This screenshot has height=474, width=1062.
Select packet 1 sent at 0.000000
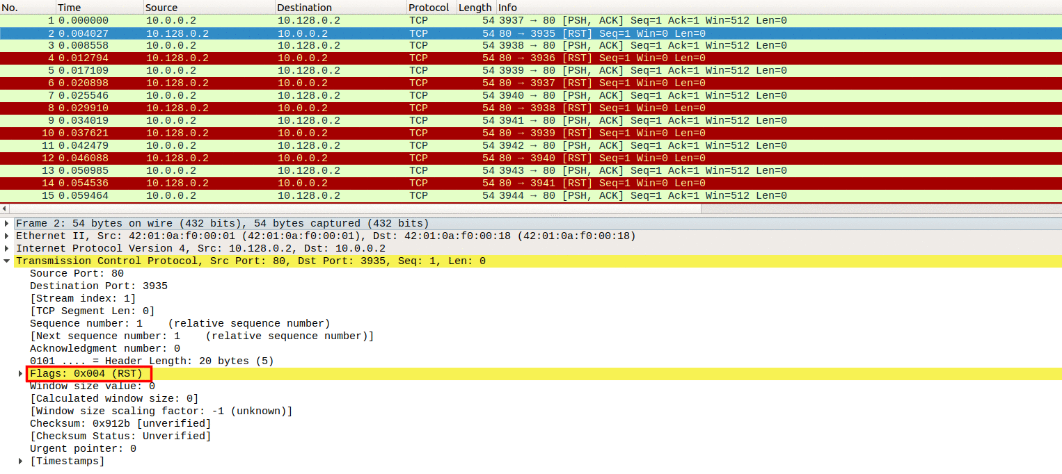(x=531, y=21)
